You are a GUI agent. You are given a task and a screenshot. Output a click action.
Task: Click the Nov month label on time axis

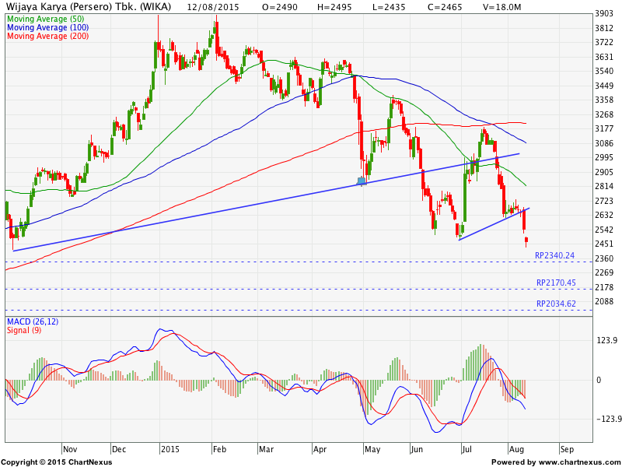70,450
